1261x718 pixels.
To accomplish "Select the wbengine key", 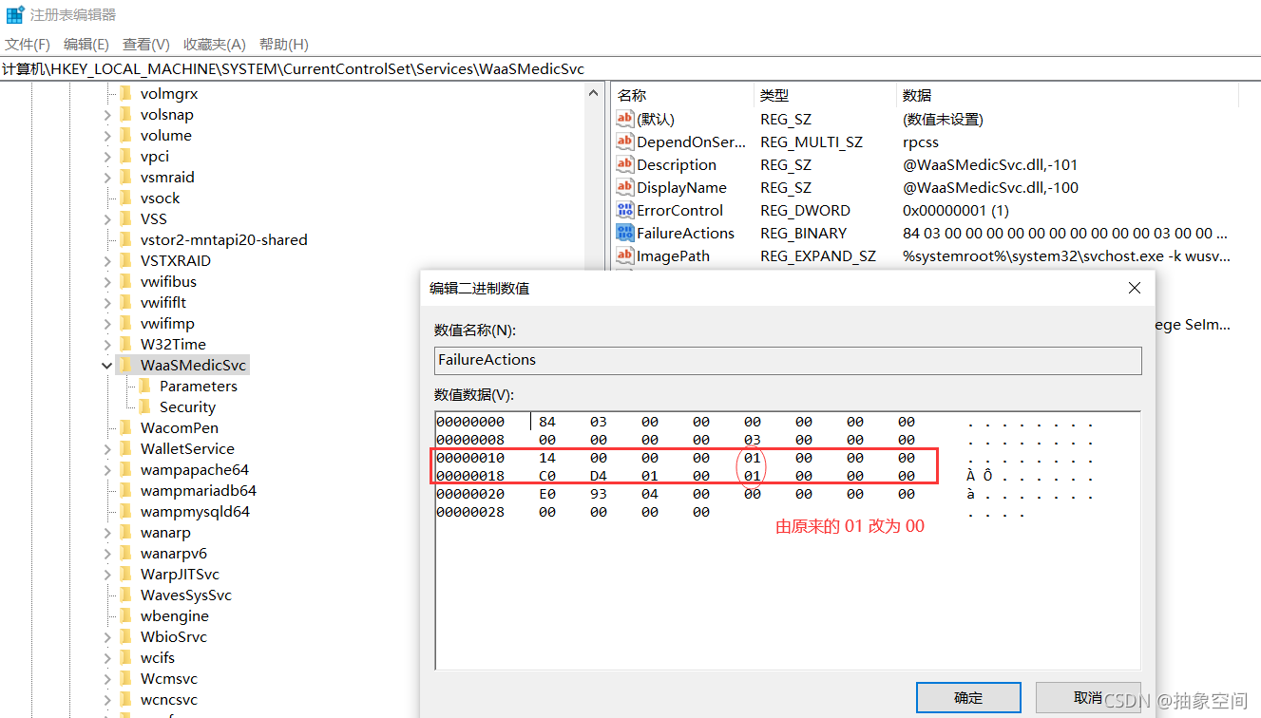I will point(174,616).
